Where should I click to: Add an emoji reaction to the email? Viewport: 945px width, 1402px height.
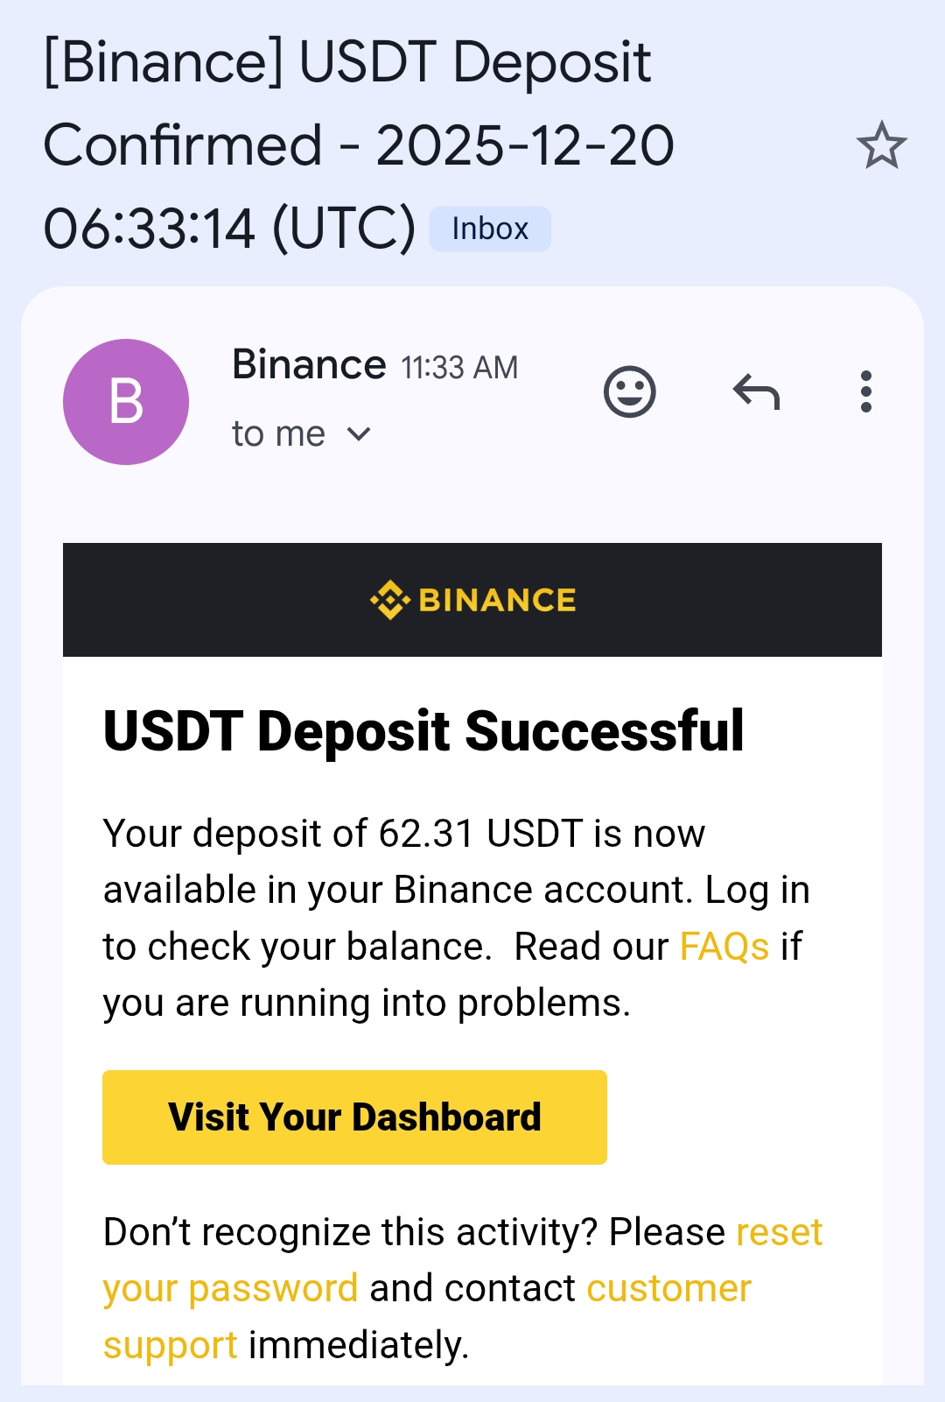(x=629, y=391)
